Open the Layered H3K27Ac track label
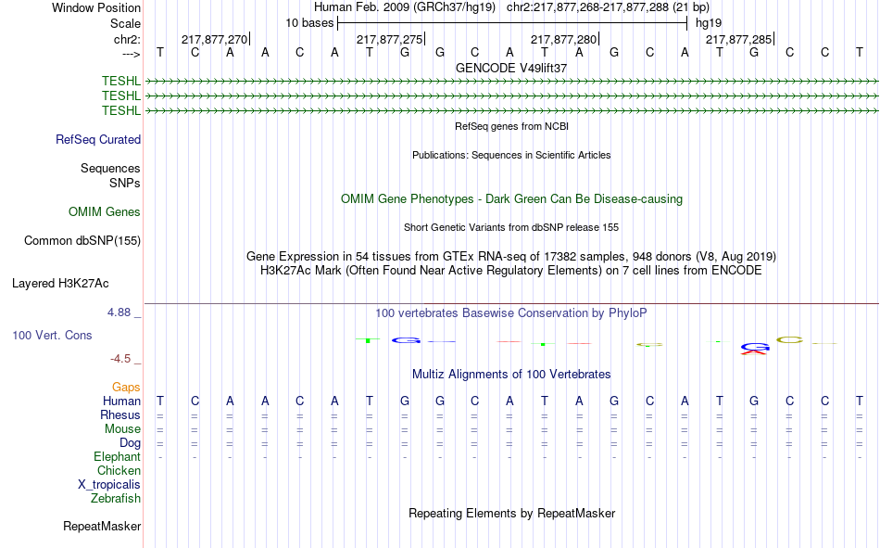The height and width of the screenshot is (548, 880). 60,284
